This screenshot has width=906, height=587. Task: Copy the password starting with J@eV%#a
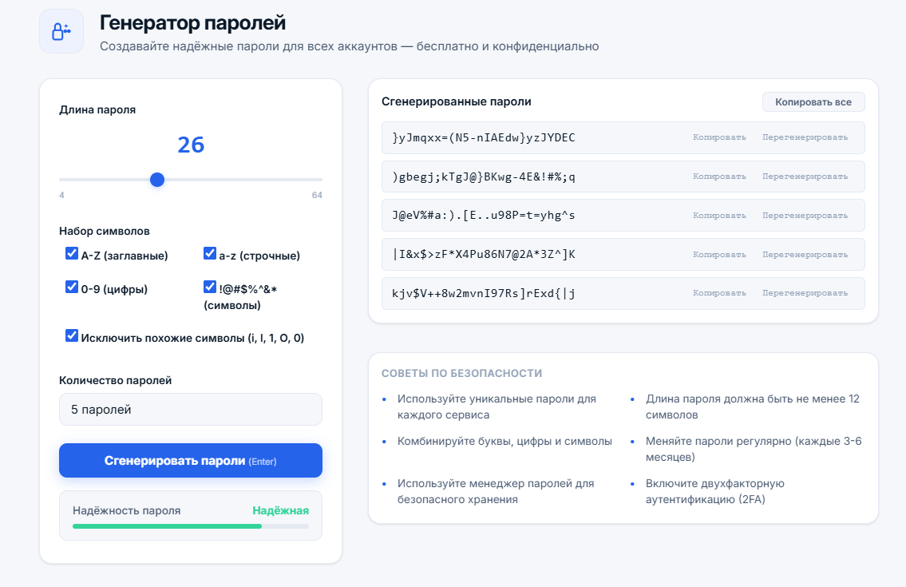coord(719,216)
